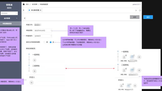
Task: Click the home icon in the breadcrumb
Action: click(24, 4)
